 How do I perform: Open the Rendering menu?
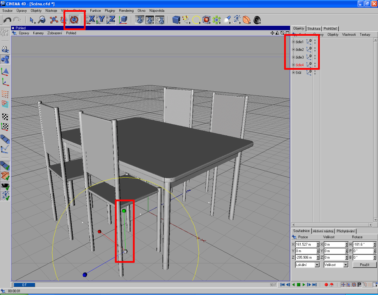click(x=126, y=11)
